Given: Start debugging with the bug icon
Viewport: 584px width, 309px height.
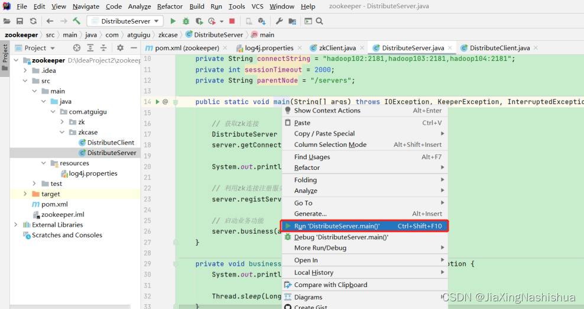Looking at the screenshot, I should tap(186, 21).
